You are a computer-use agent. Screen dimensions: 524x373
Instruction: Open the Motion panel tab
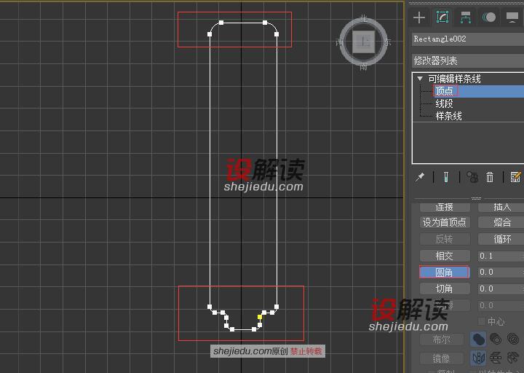coord(489,17)
